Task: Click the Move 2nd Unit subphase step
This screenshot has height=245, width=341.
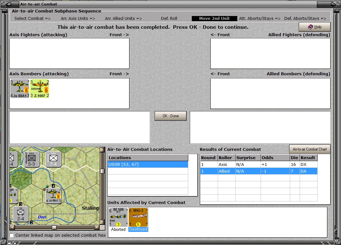Action: tap(214, 19)
